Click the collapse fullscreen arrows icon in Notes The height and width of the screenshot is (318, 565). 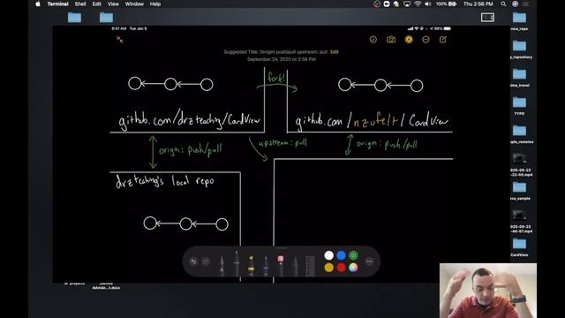click(x=120, y=39)
